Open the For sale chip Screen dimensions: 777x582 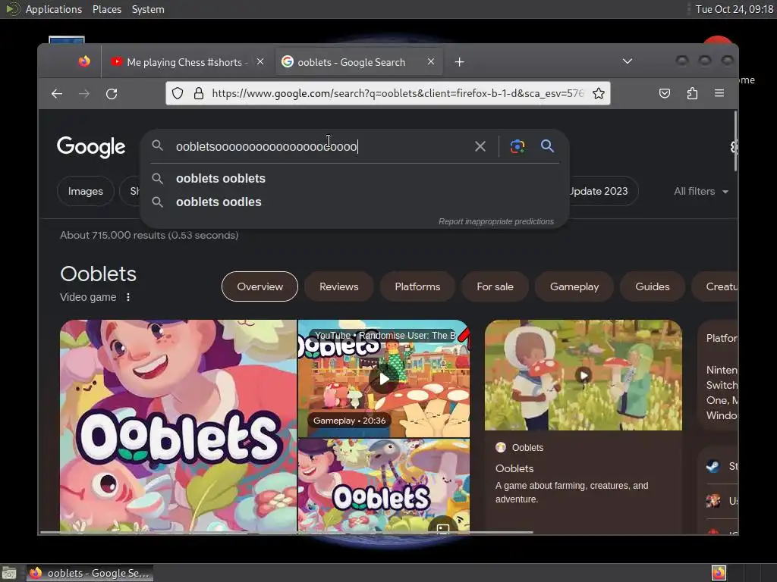click(495, 286)
